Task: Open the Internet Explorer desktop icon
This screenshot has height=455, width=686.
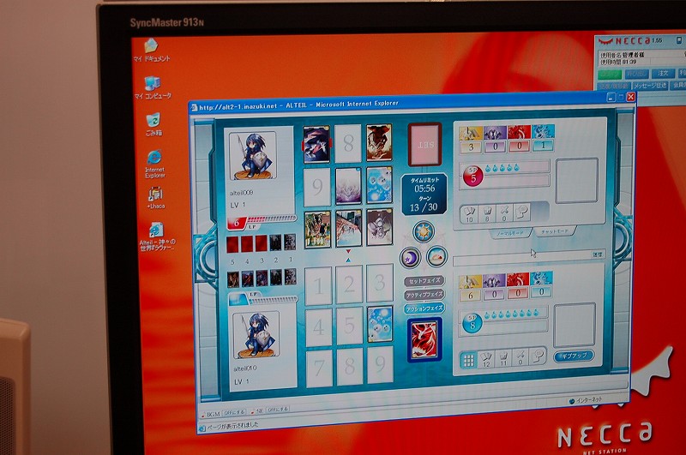Action: 154,159
